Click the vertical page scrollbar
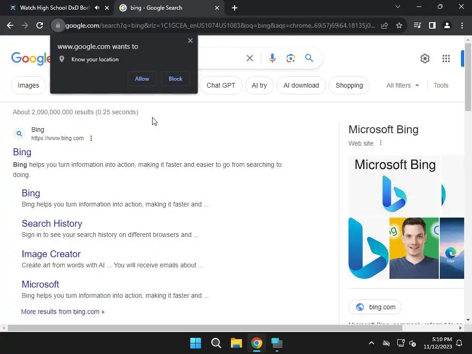The image size is (472, 354). point(468,77)
